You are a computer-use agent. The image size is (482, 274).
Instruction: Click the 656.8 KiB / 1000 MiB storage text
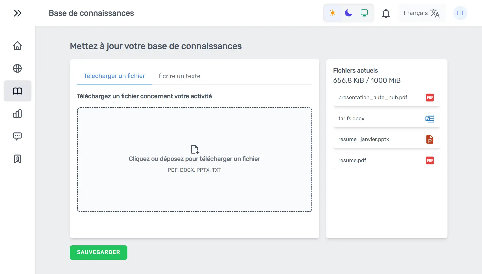[x=367, y=80]
